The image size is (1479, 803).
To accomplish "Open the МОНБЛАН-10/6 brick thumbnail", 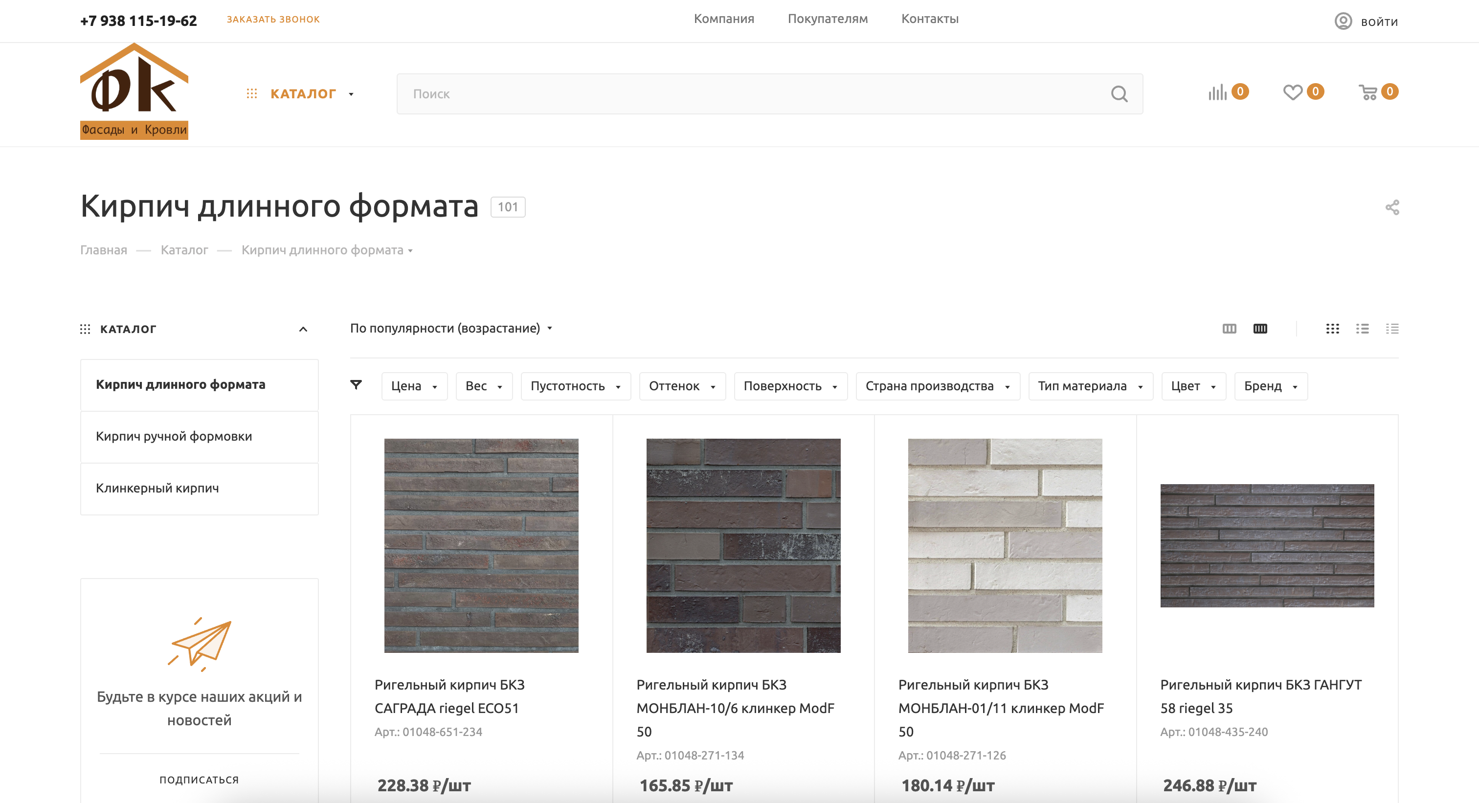I will [743, 546].
